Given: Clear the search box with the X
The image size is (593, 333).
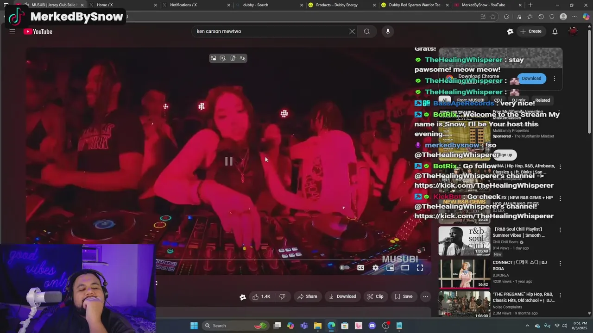Looking at the screenshot, I should pos(352,31).
